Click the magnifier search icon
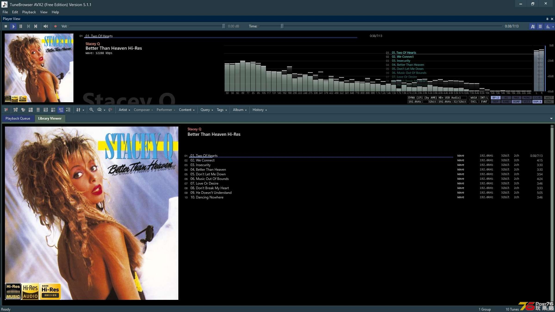 tap(91, 110)
